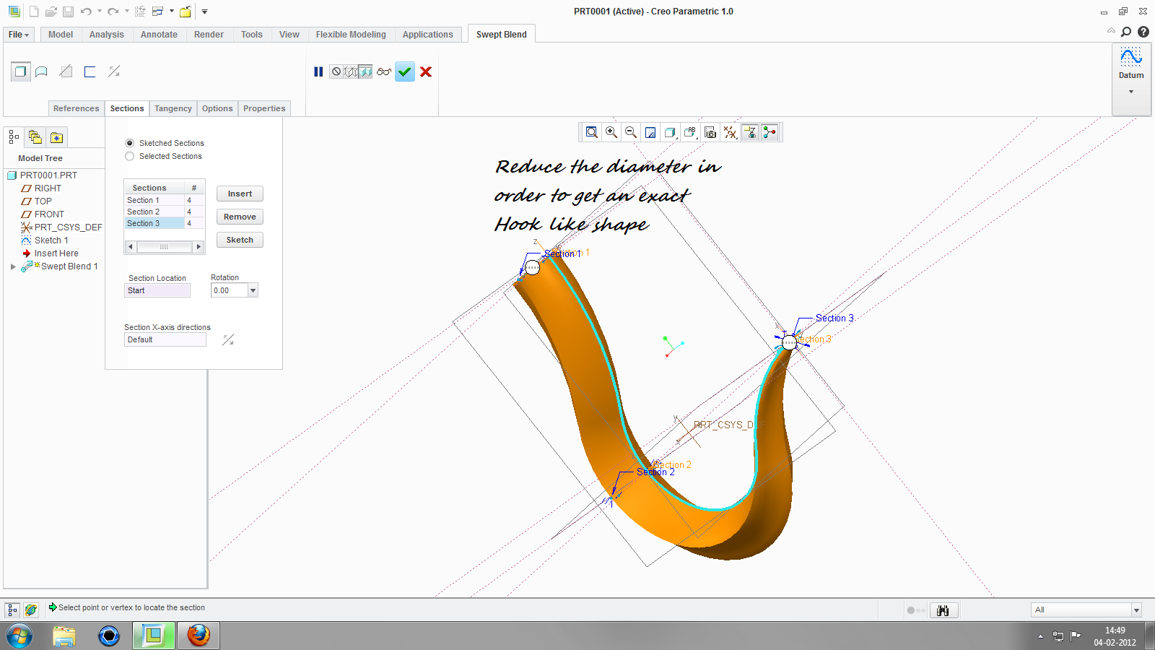This screenshot has width=1155, height=650.
Task: Click the sections list horizontal scrollbar thumb
Action: tap(165, 247)
